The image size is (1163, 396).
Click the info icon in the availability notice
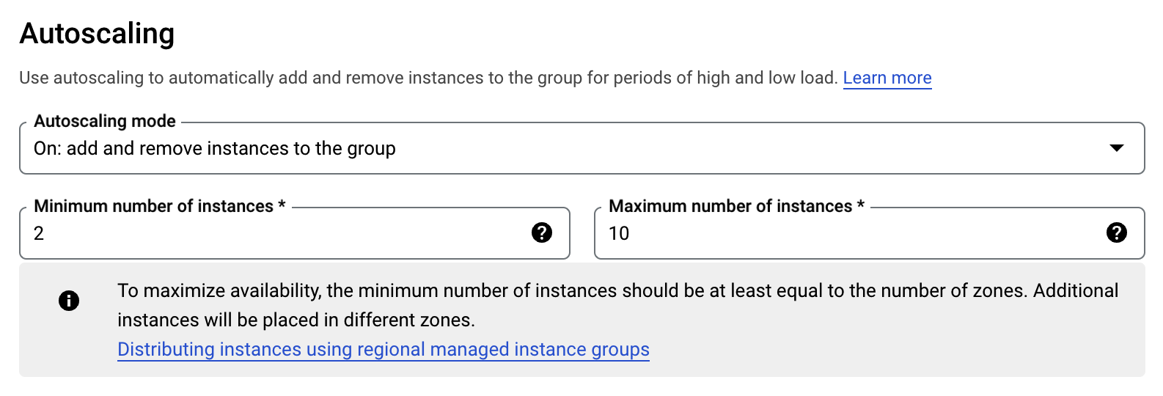[69, 301]
